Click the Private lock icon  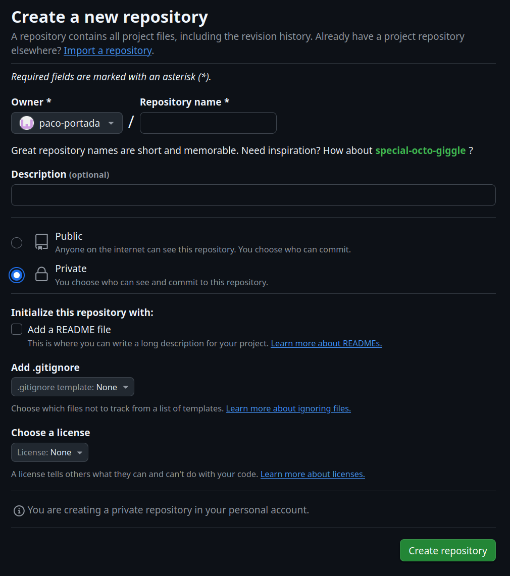pyautogui.click(x=41, y=274)
